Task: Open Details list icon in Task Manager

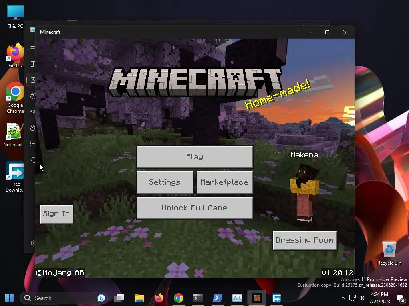Action: [x=33, y=143]
